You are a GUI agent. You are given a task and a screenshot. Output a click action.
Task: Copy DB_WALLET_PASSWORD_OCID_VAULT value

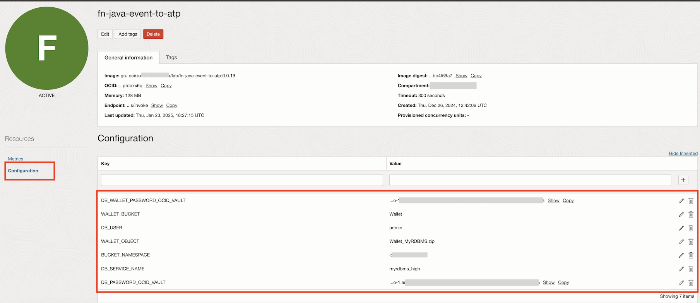pyautogui.click(x=568, y=200)
